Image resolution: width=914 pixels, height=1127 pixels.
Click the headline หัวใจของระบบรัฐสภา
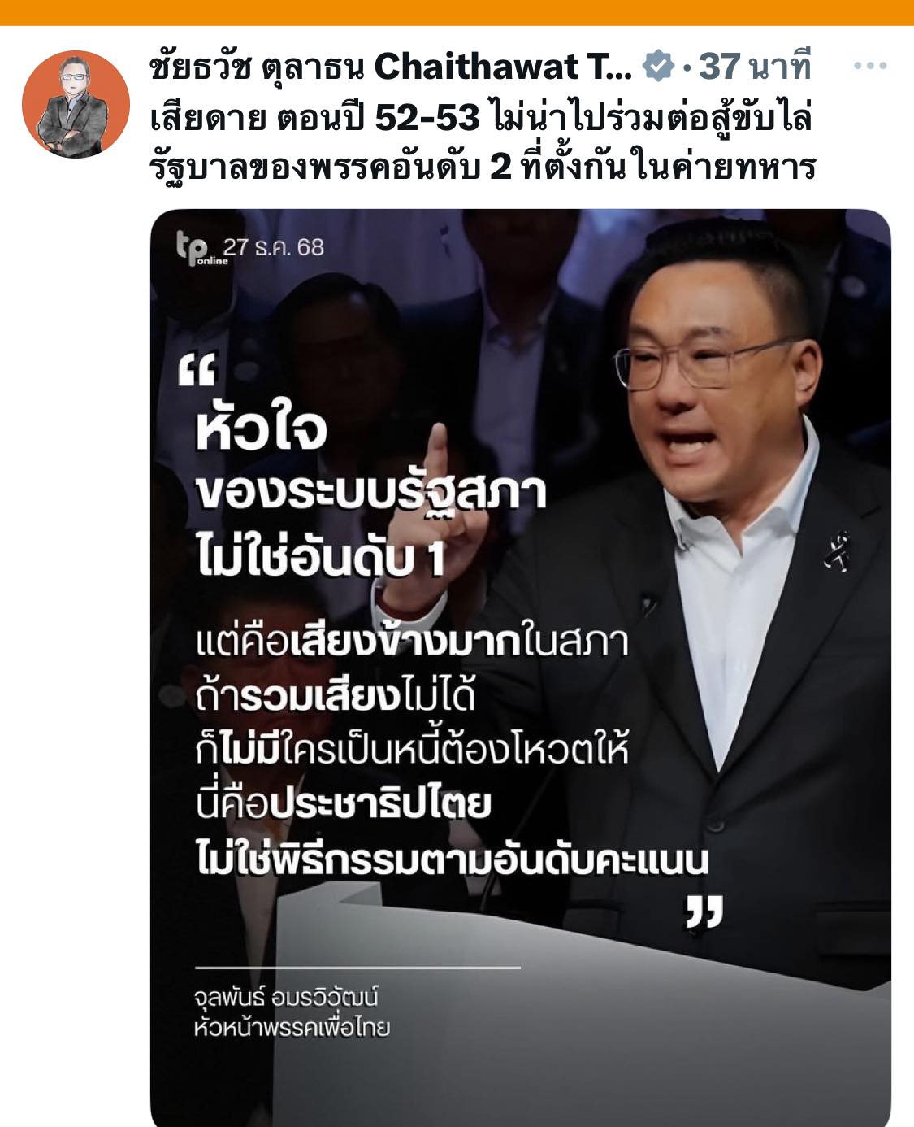tap(370, 461)
